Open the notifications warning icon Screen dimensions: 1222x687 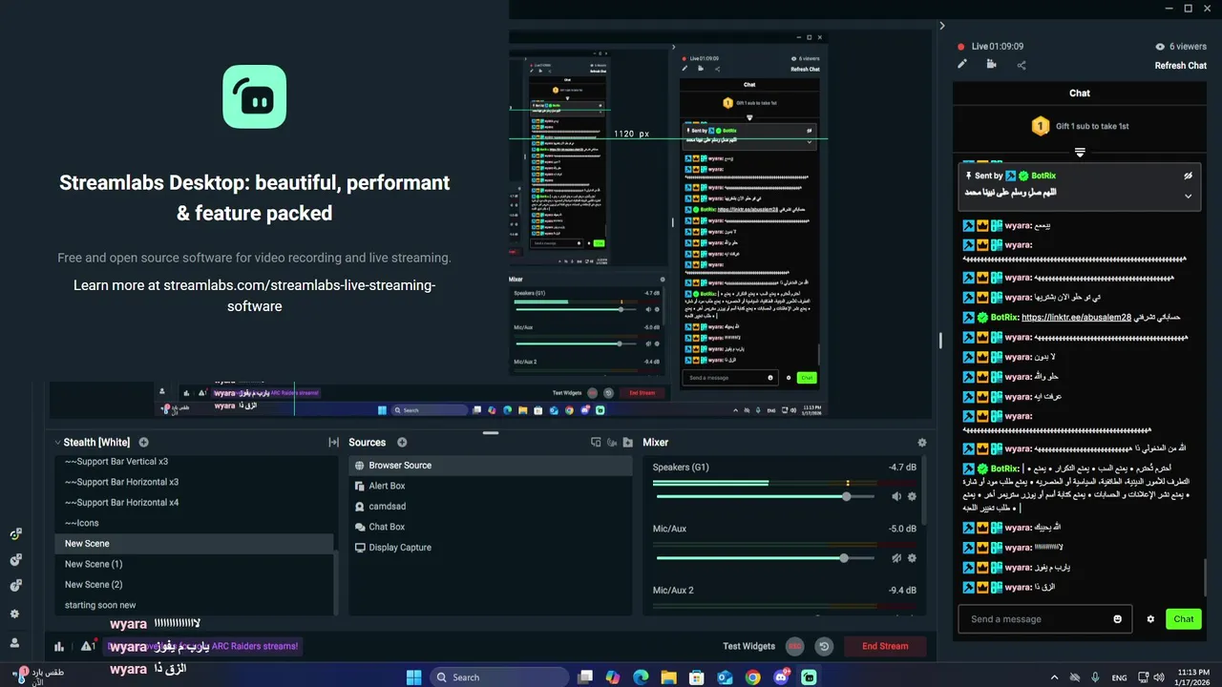(87, 646)
